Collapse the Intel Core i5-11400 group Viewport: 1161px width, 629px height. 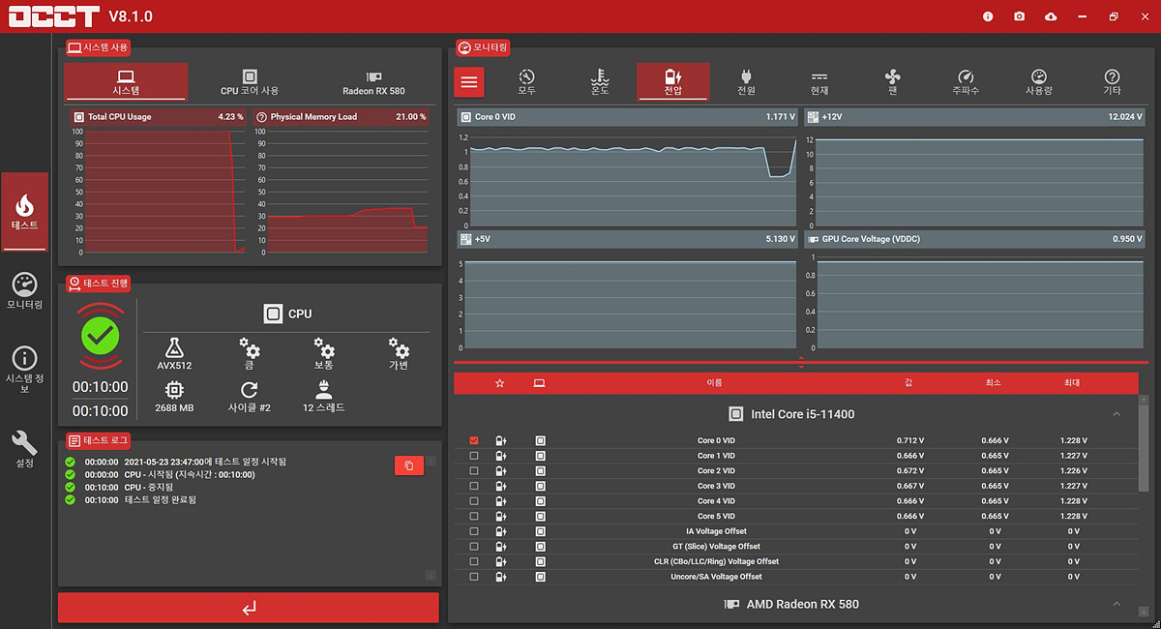point(1116,414)
